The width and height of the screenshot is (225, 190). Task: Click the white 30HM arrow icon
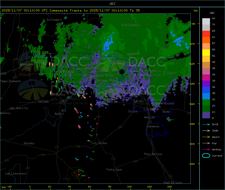(x=206, y=131)
